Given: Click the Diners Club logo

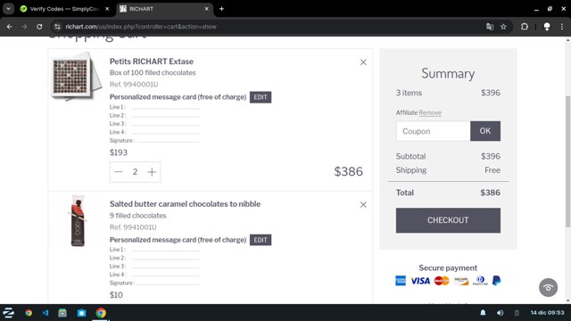Looking at the screenshot, I should pos(480,281).
